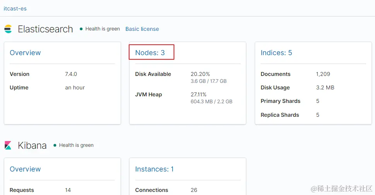Open the Indices: 5 link

point(276,53)
